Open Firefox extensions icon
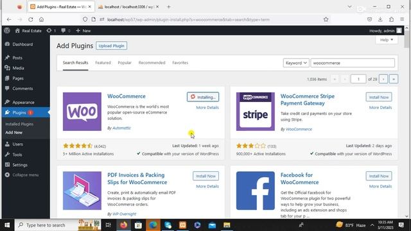Screen dimensions: 411x231 click(x=391, y=19)
